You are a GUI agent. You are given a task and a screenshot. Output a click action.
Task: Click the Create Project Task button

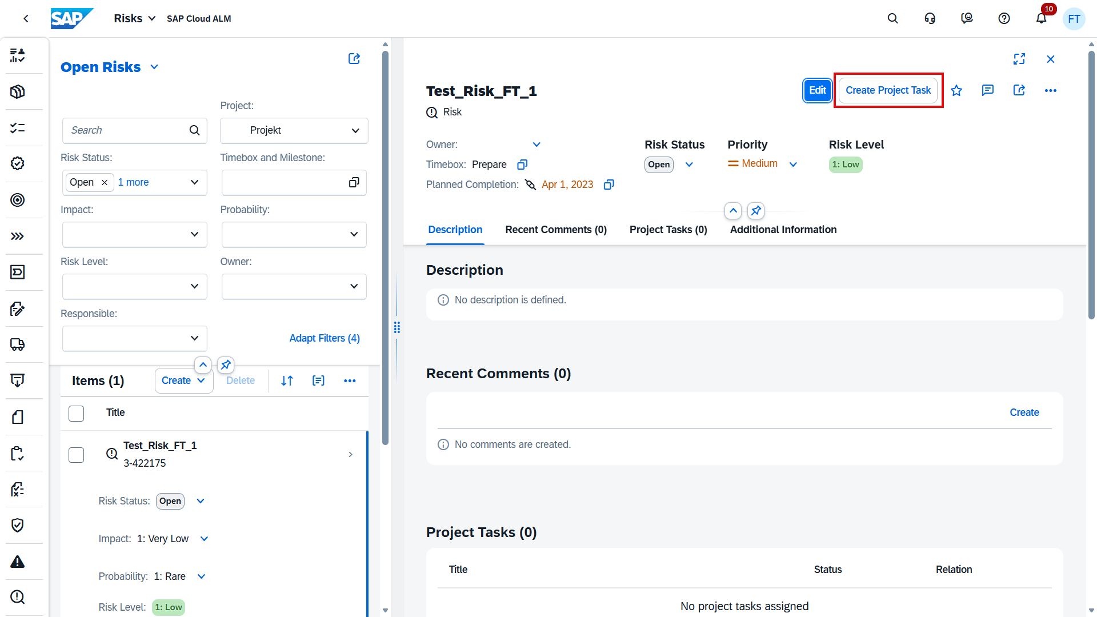888,90
